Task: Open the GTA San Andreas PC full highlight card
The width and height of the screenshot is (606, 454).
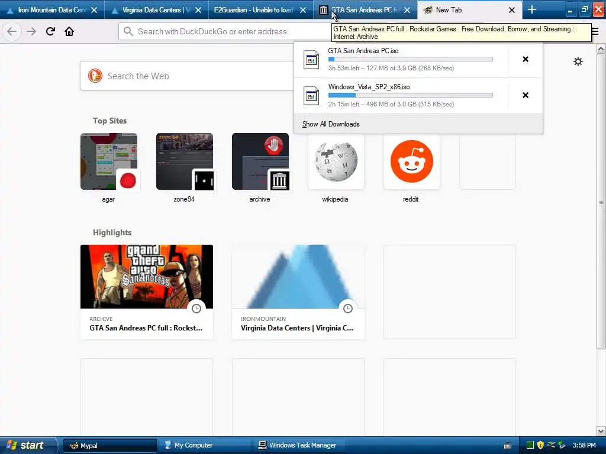Action: click(x=147, y=292)
